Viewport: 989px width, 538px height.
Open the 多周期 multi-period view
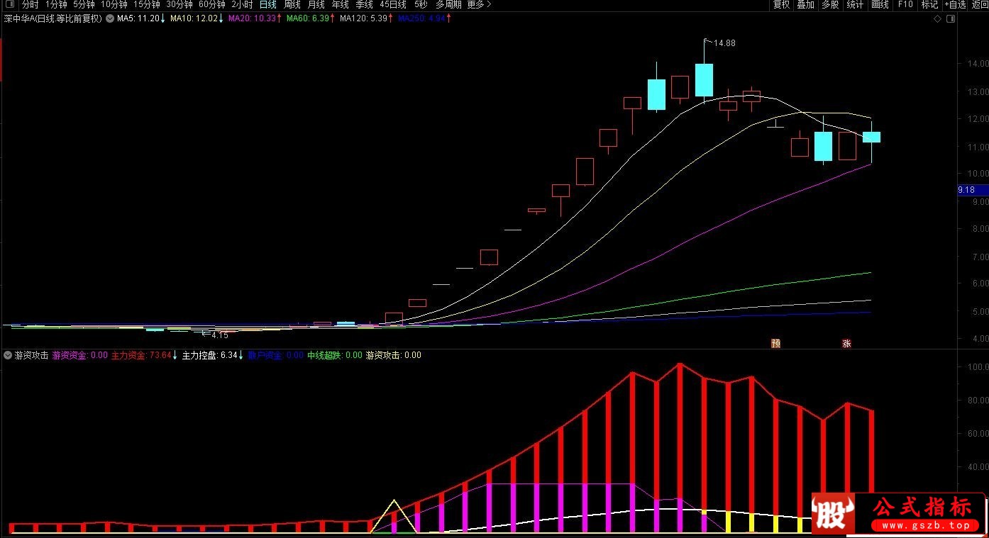(448, 4)
